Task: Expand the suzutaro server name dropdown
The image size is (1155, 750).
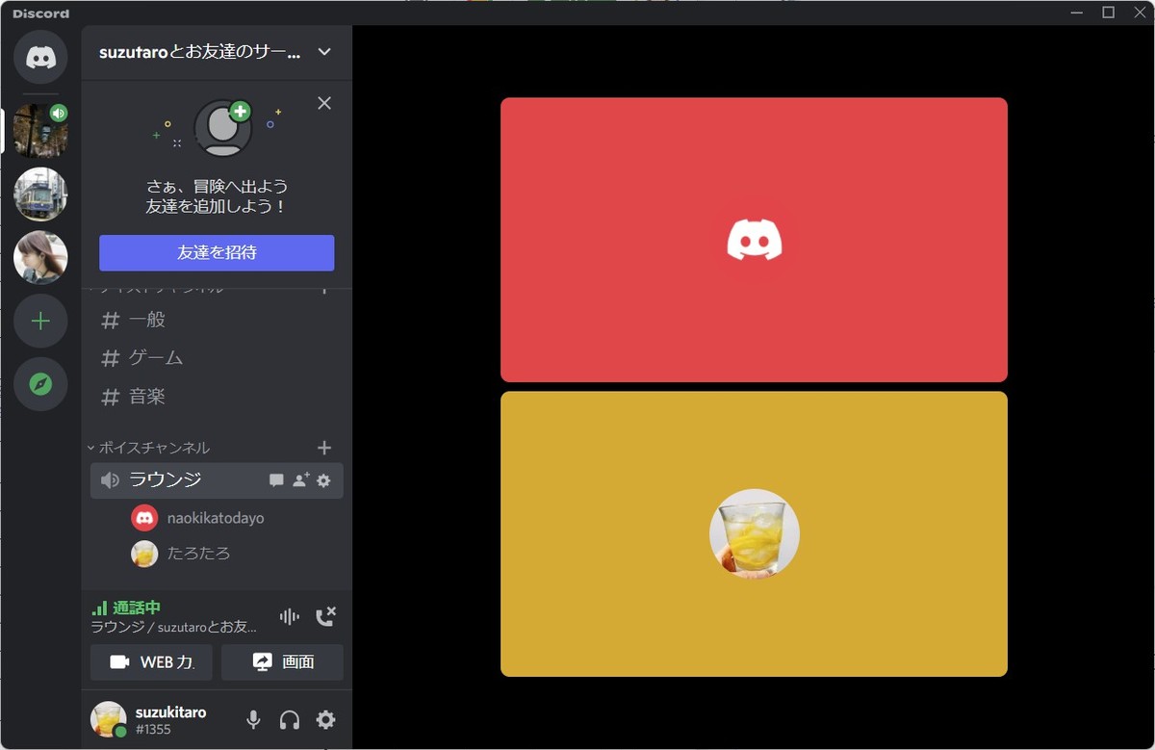Action: pyautogui.click(x=324, y=52)
